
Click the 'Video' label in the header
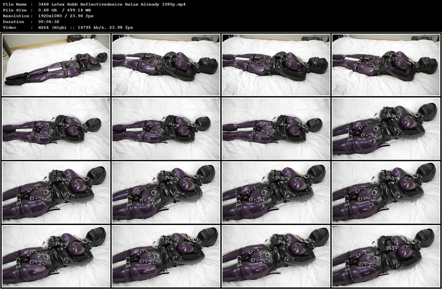click(x=10, y=27)
